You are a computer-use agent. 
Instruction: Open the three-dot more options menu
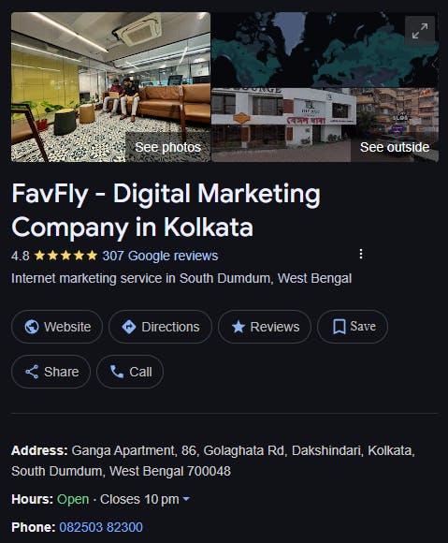(x=361, y=254)
